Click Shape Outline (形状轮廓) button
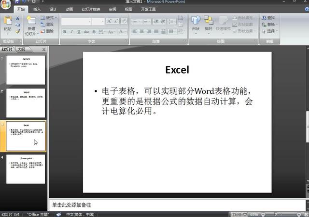Screen dimensions: 309x217 point(242,25)
